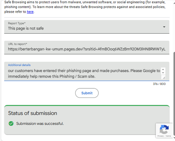Click the Submit button
Image resolution: width=175 pixels, height=141 pixels.
(x=87, y=93)
